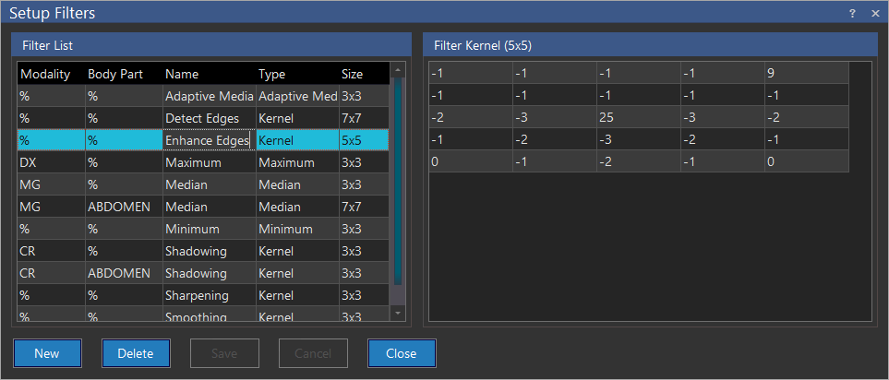This screenshot has width=889, height=380.
Task: Select the Sharpening filter row
Action: pyautogui.click(x=197, y=295)
